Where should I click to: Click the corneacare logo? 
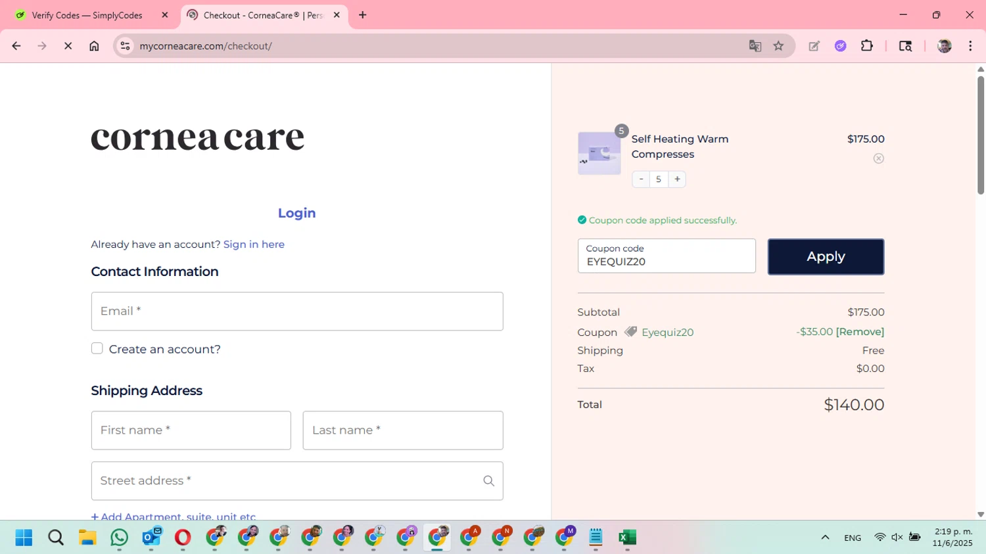(x=197, y=137)
